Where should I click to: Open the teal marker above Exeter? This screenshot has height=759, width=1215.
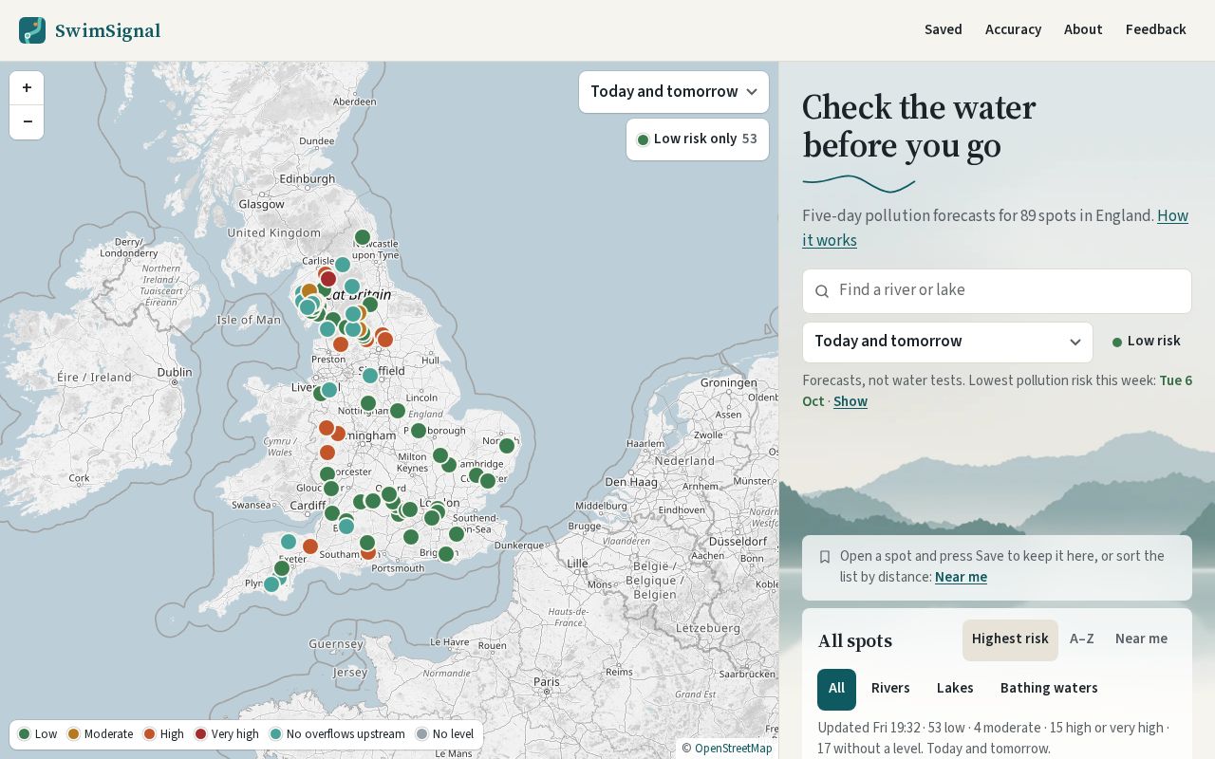pyautogui.click(x=289, y=542)
